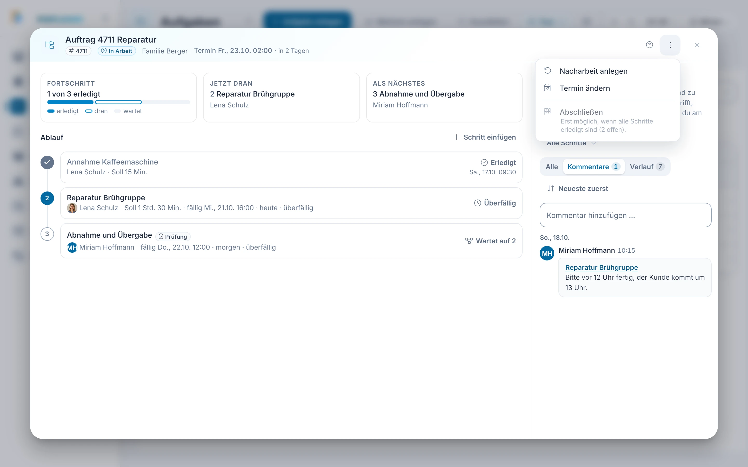Click the Abschließen flag icon
Viewport: 748px width, 467px height.
pos(547,111)
